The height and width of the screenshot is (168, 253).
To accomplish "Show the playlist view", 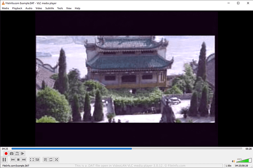I will pos(46,160).
